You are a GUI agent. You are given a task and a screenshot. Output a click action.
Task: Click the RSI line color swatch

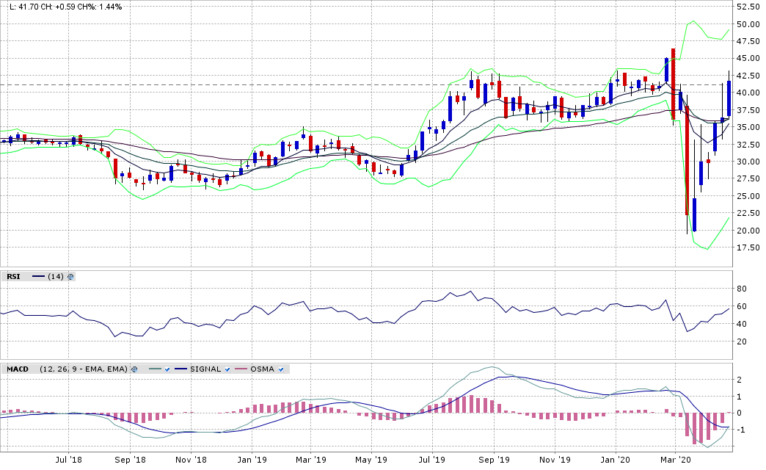coord(38,277)
